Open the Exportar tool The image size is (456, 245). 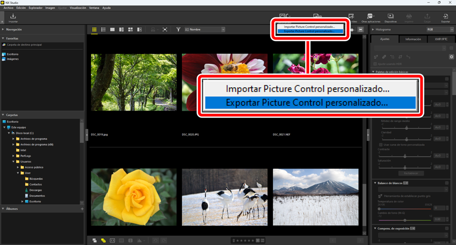coord(445,18)
